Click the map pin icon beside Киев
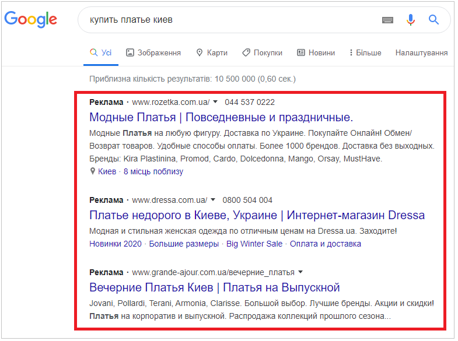 [93, 171]
